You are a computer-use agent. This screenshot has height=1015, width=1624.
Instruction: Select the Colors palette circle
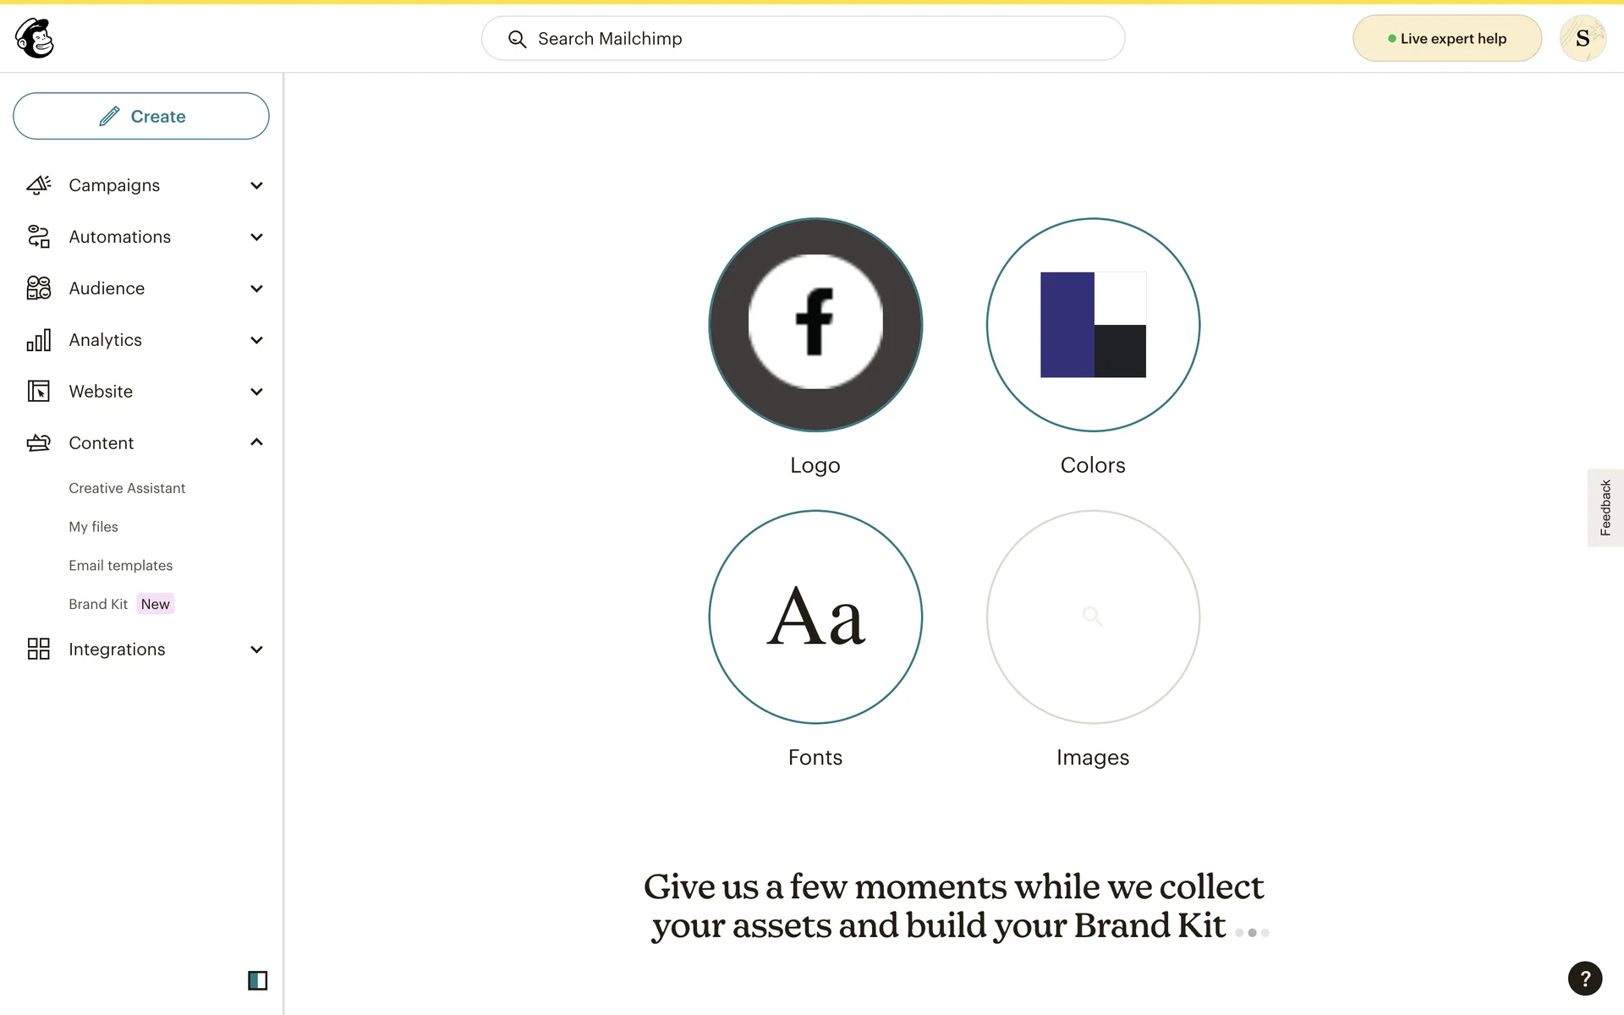tap(1093, 325)
